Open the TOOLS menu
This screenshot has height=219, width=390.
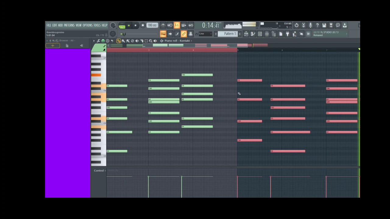pyautogui.click(x=97, y=25)
